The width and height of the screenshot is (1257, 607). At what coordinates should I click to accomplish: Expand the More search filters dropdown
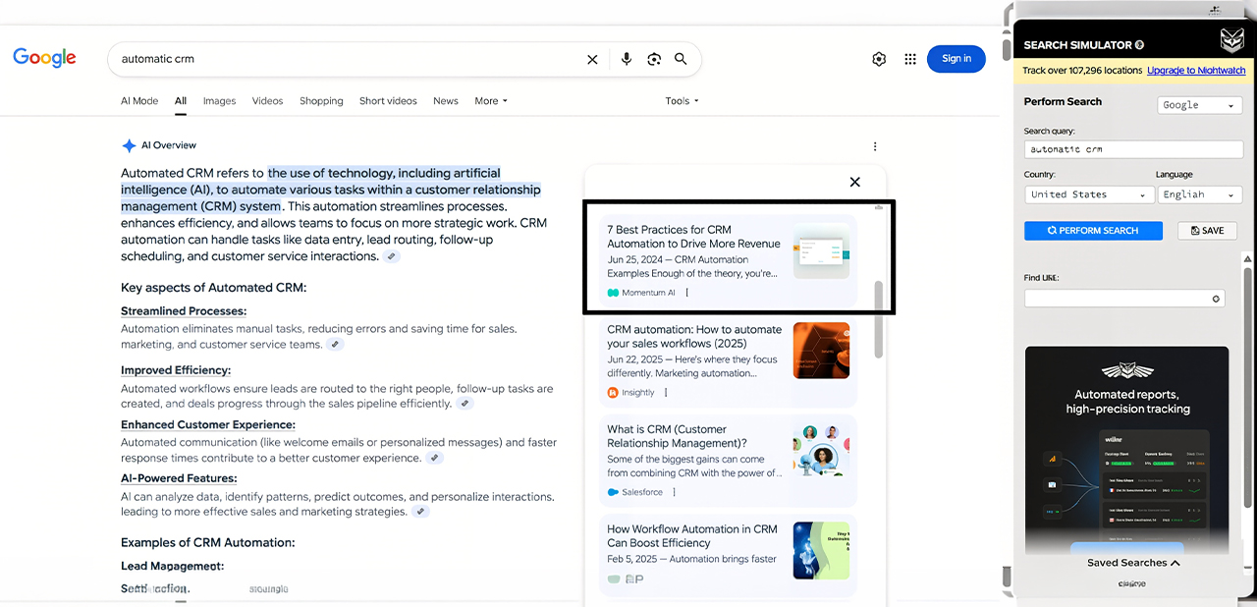(491, 101)
